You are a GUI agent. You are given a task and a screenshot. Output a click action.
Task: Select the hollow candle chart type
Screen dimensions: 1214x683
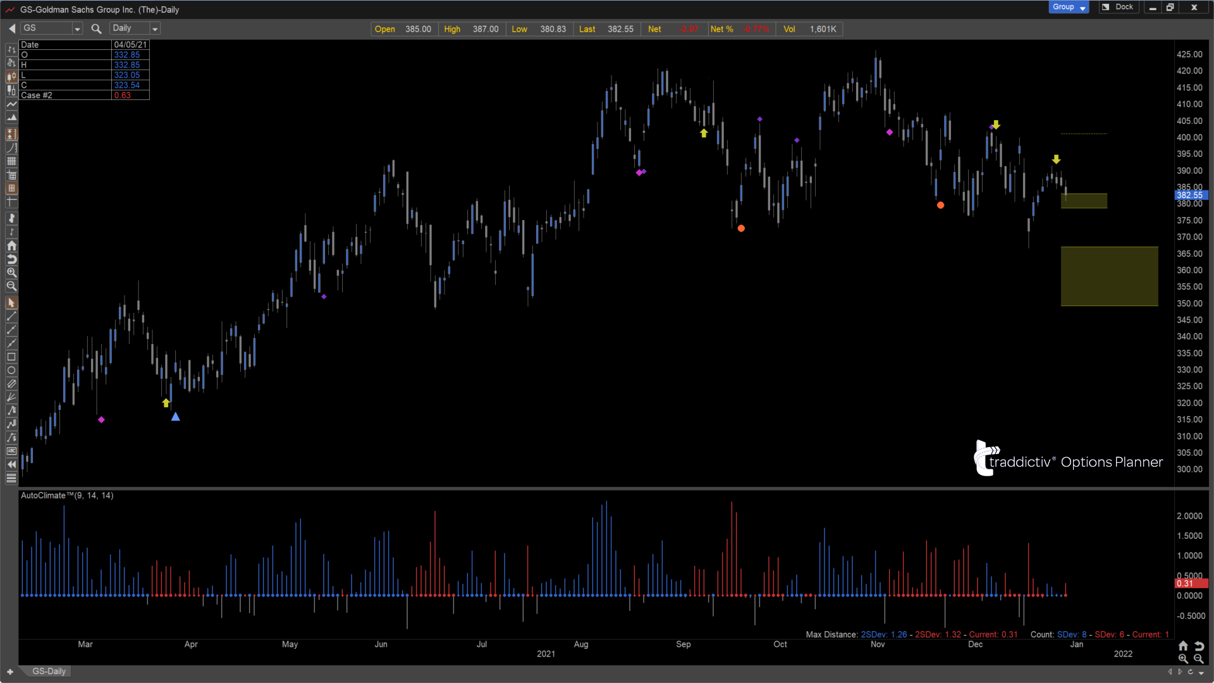(11, 90)
